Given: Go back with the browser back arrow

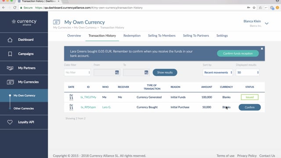Looking at the screenshot, I should click(x=4, y=7).
